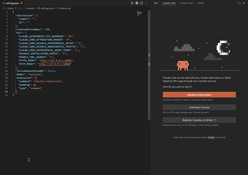Click the false value on line 18
This screenshot has width=248, height=175.
tap(51, 71)
